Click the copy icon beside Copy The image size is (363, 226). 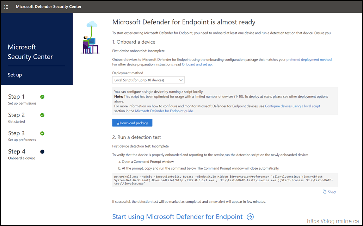click(324, 192)
